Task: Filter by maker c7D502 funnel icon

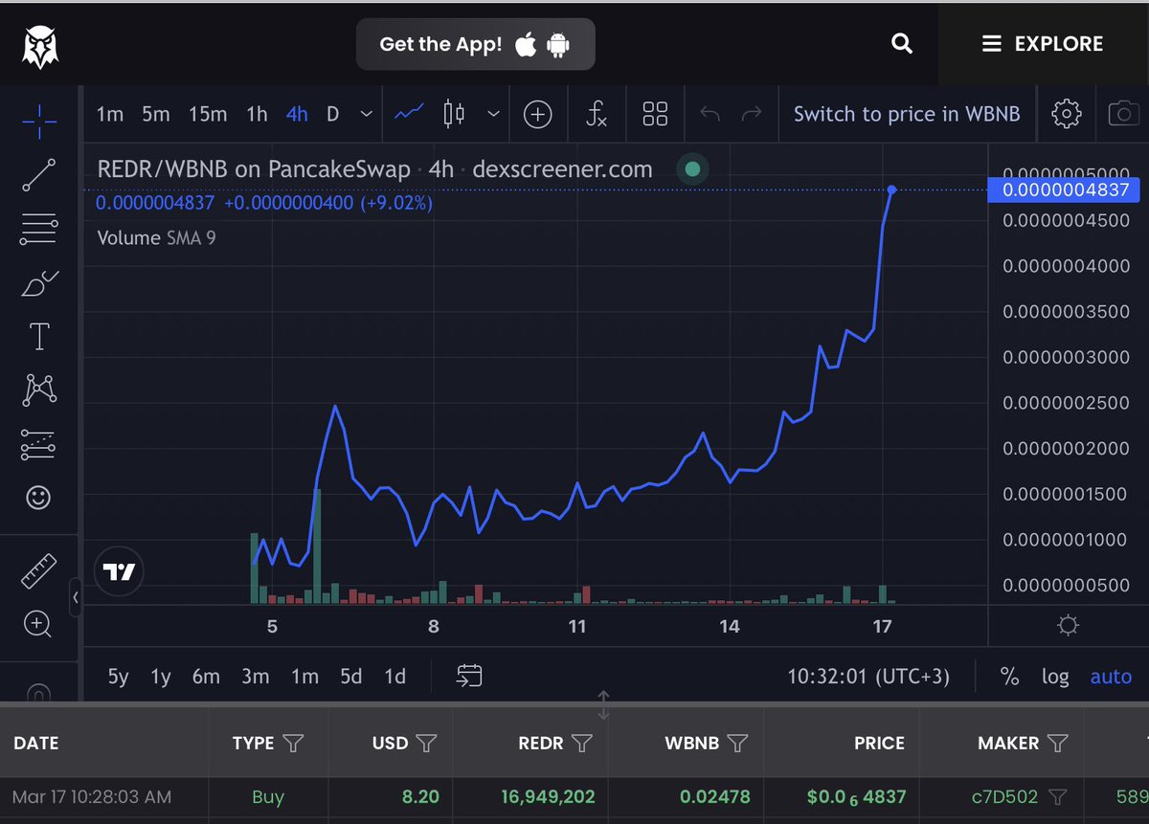Action: point(1057,797)
